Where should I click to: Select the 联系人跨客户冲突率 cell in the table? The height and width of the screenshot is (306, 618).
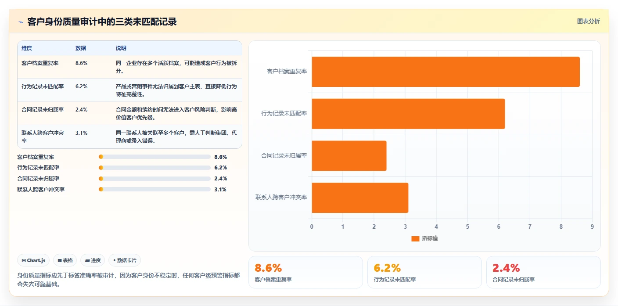pyautogui.click(x=43, y=137)
